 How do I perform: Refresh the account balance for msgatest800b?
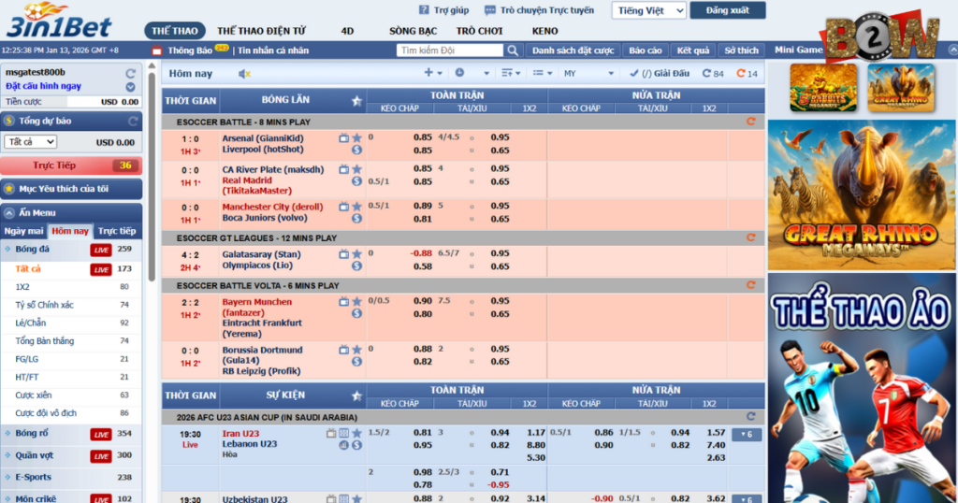[x=130, y=73]
